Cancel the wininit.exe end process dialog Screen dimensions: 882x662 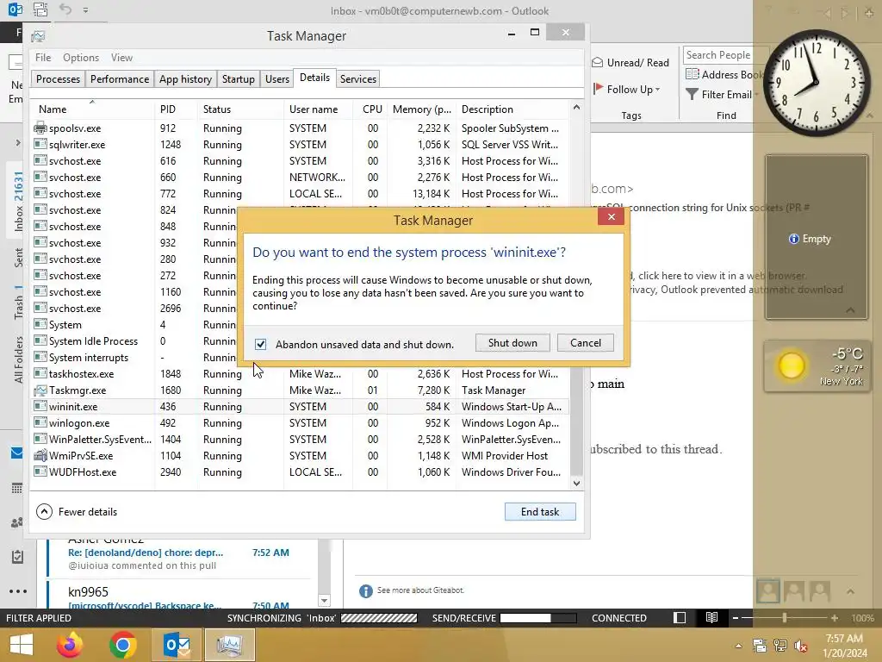[x=585, y=343]
